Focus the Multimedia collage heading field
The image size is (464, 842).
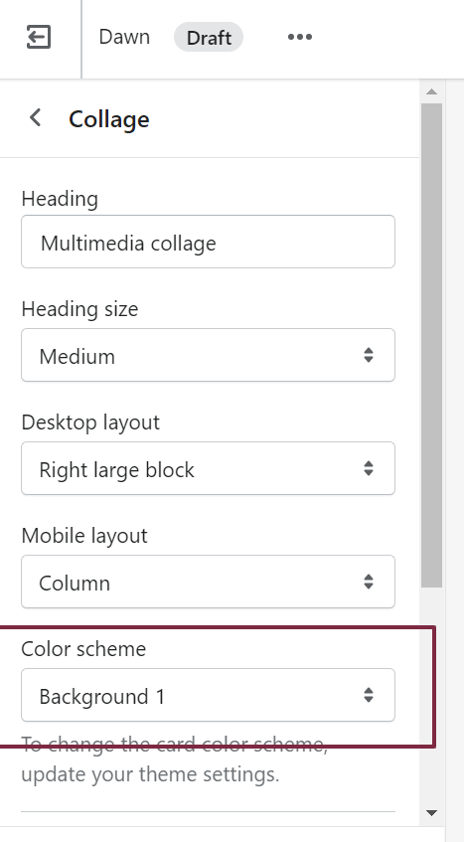[208, 242]
